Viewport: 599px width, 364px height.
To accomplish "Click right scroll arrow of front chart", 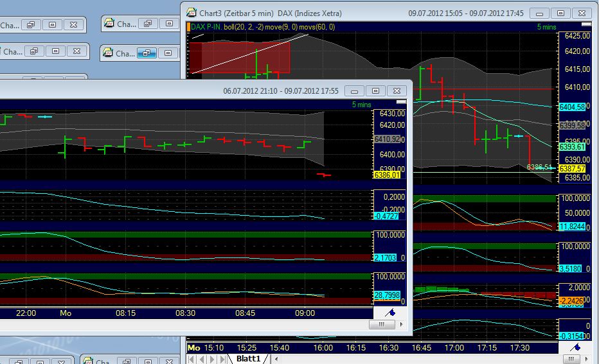I will click(401, 324).
